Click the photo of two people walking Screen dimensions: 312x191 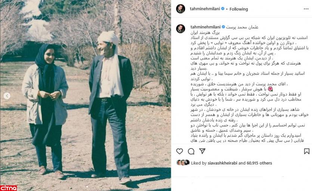click(85, 95)
